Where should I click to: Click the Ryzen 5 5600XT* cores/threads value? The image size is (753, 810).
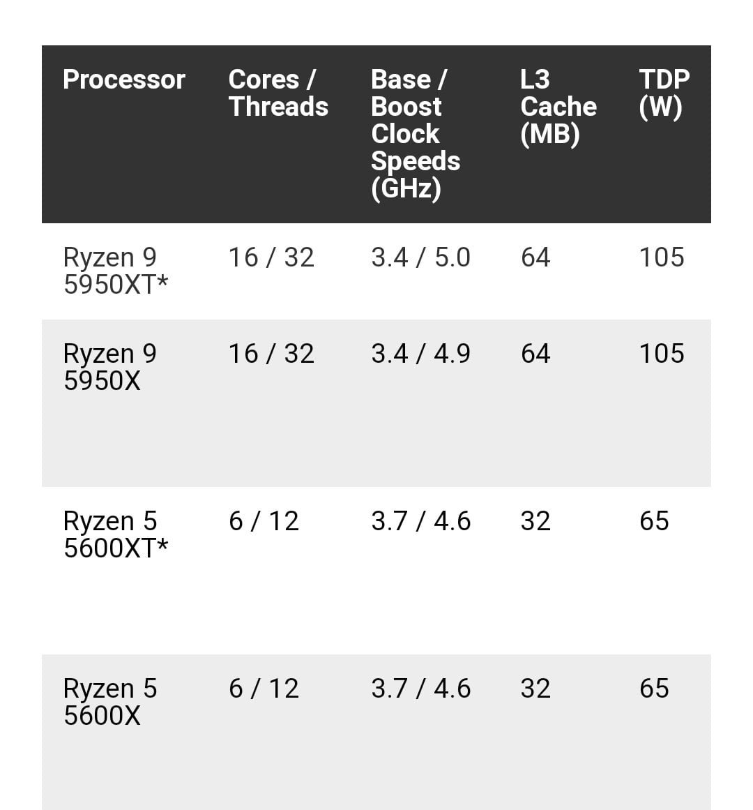pos(264,521)
